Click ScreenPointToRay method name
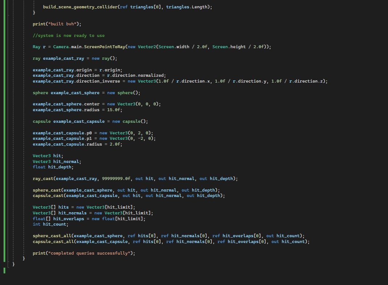This screenshot has height=285, width=388. click(104, 47)
